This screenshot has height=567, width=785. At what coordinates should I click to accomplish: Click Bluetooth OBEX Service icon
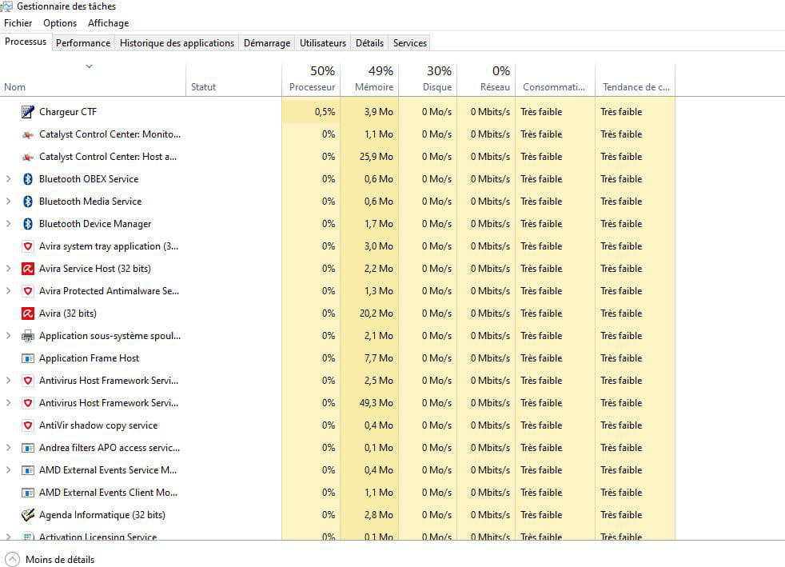(x=28, y=179)
